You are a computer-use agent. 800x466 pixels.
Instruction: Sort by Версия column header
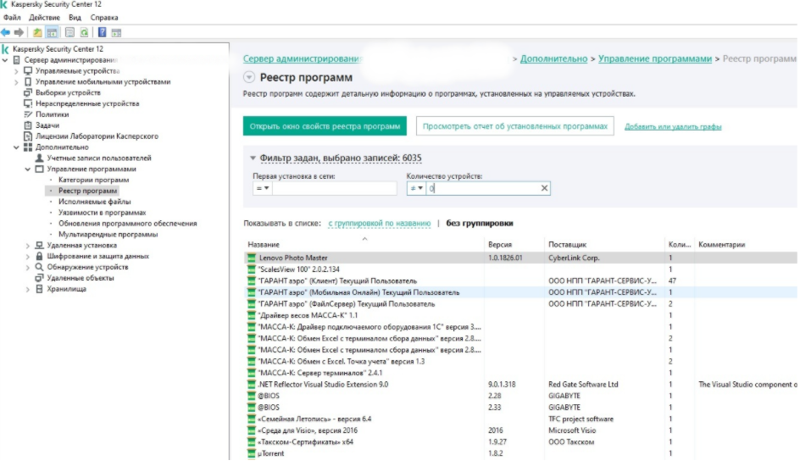tap(514, 245)
